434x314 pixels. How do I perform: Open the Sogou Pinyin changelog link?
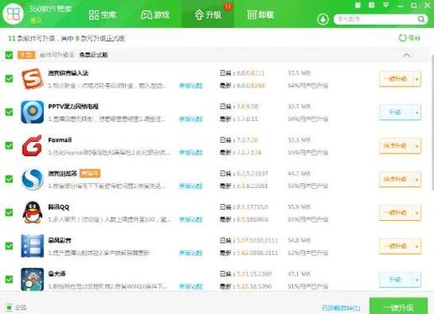tap(191, 86)
